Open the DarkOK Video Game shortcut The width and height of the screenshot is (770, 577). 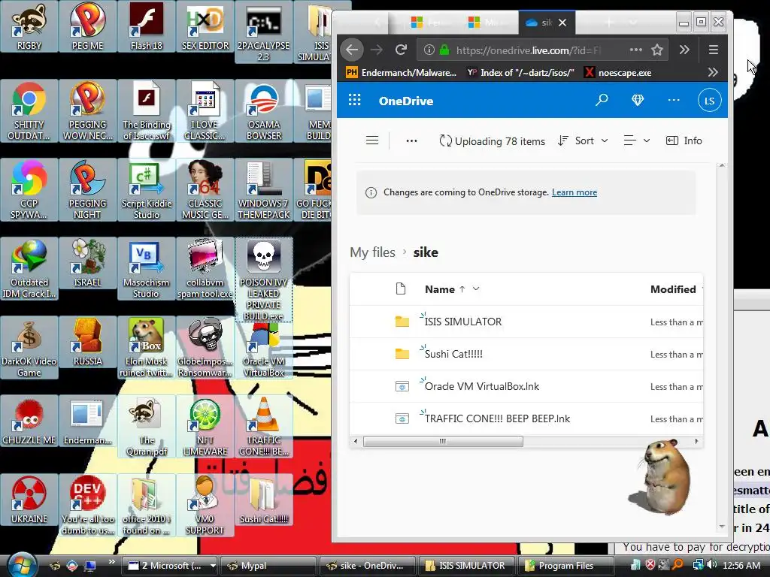[x=29, y=347]
